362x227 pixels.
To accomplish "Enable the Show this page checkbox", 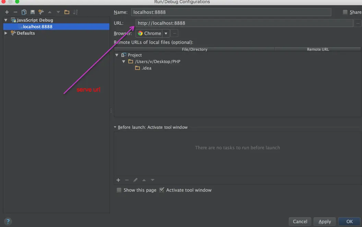I will coord(119,190).
